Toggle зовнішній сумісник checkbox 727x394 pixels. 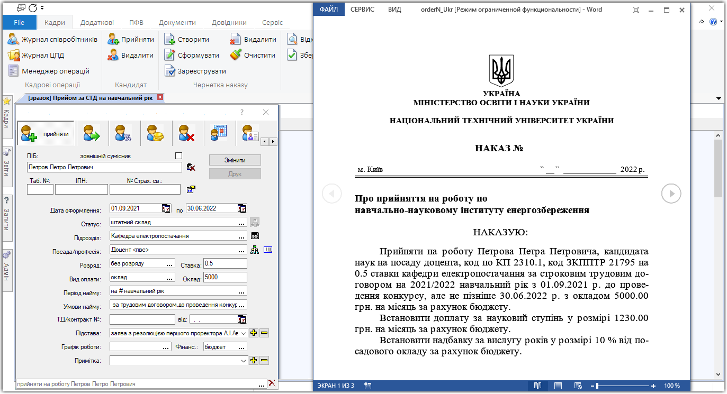(178, 155)
